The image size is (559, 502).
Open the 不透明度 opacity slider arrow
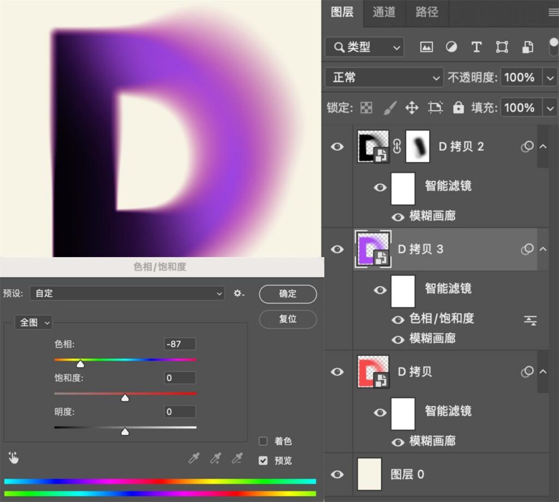click(550, 77)
